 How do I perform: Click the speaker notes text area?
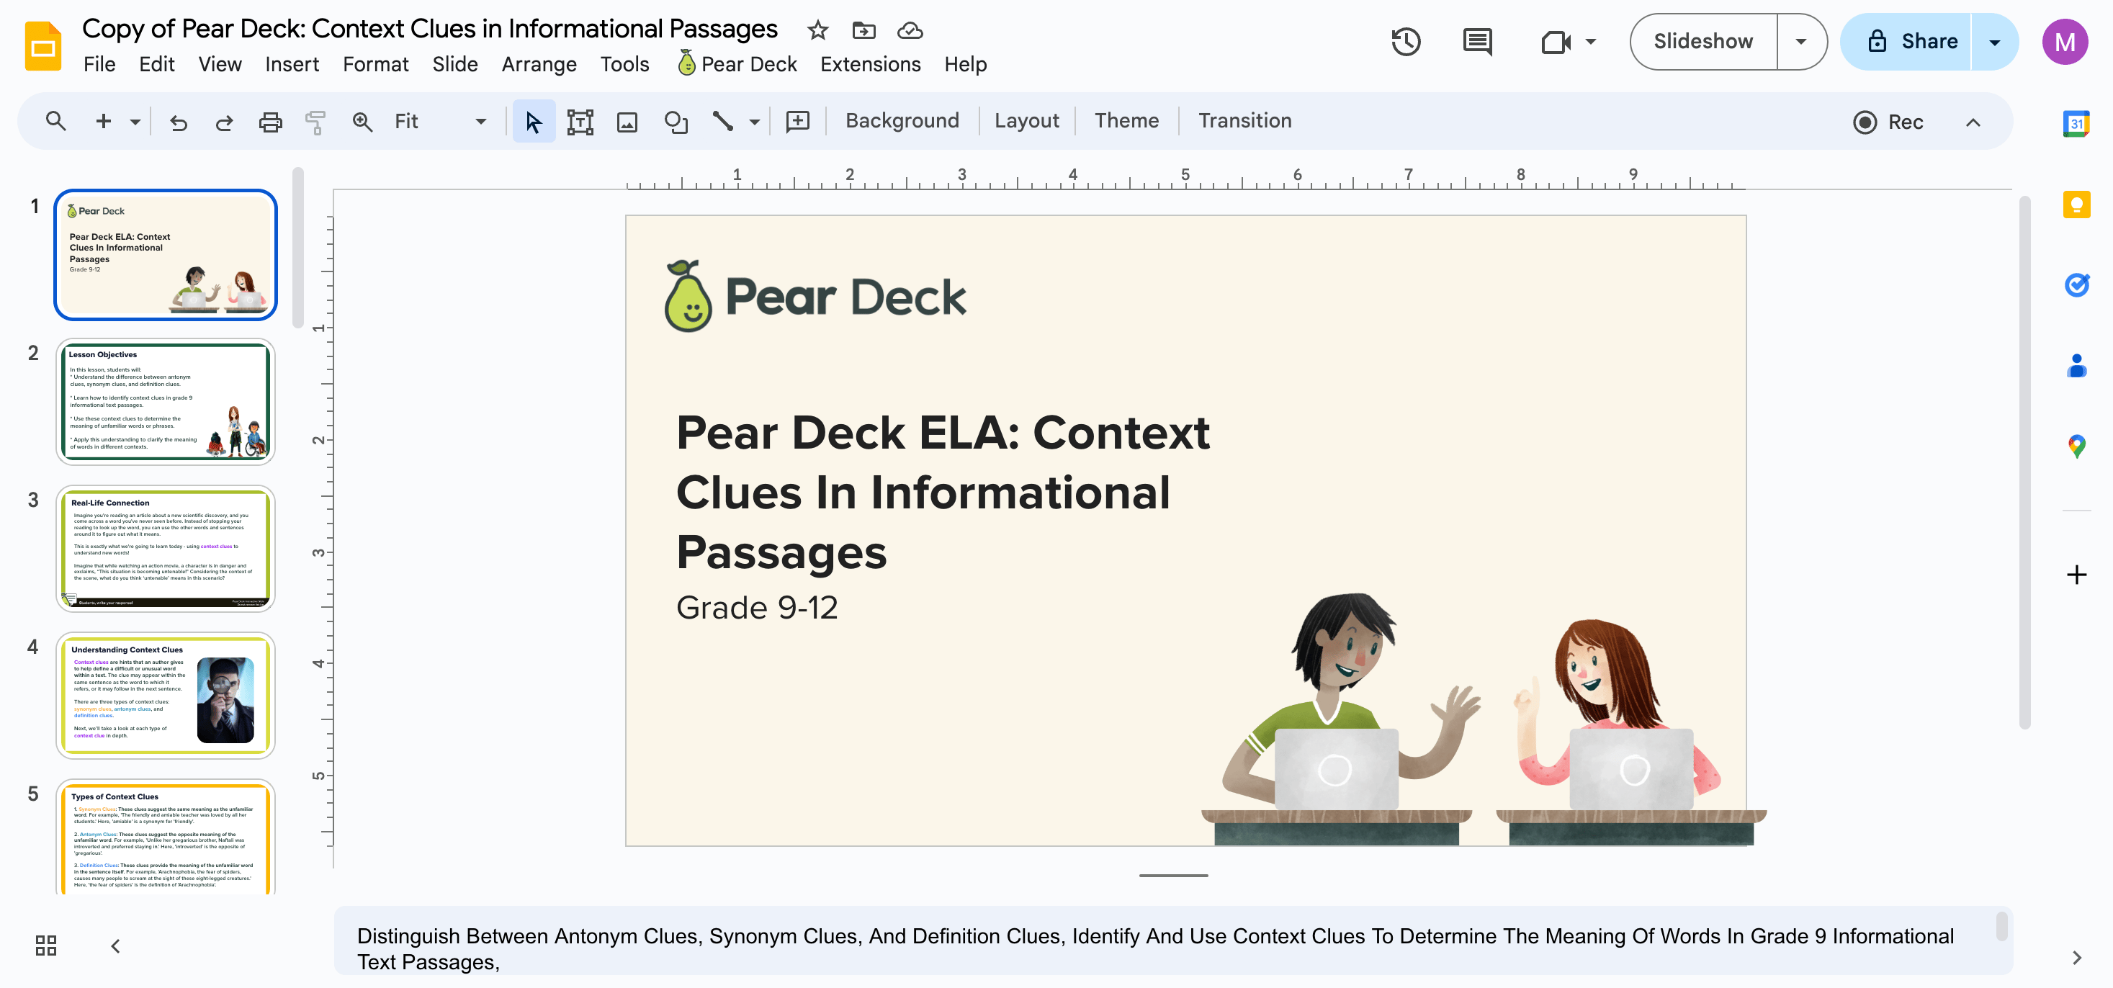point(1173,941)
